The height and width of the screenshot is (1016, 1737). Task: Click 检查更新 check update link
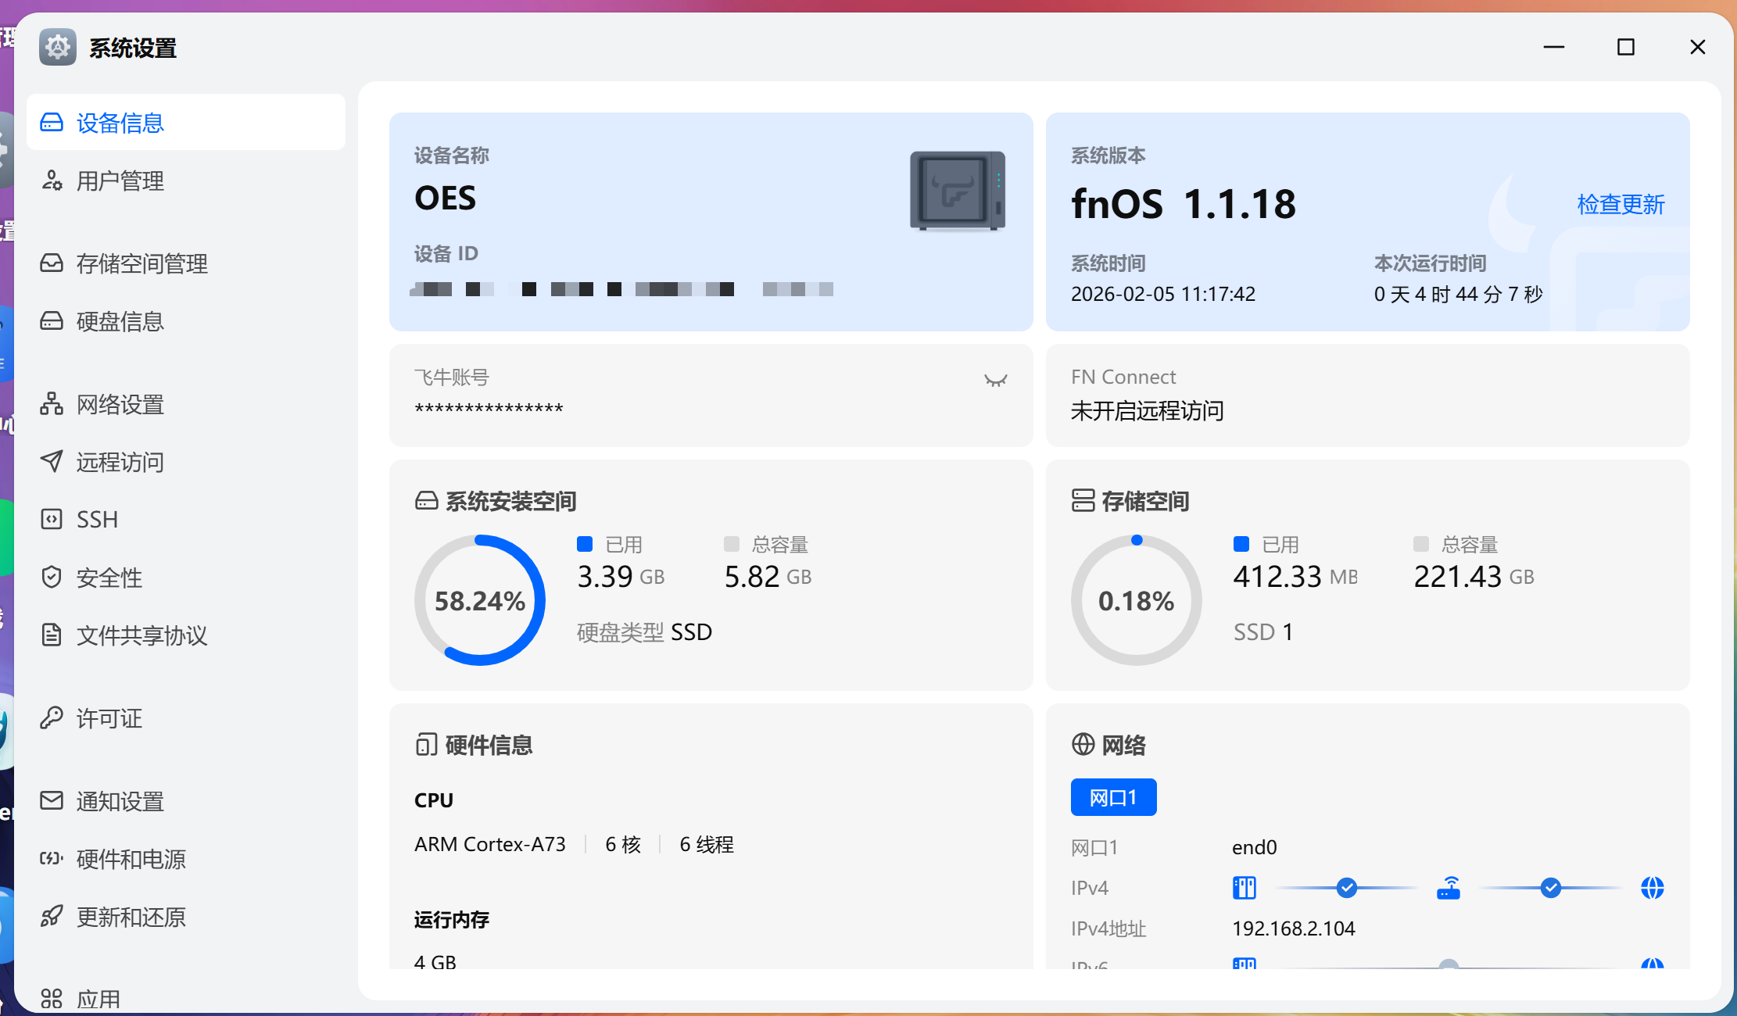[x=1621, y=205]
